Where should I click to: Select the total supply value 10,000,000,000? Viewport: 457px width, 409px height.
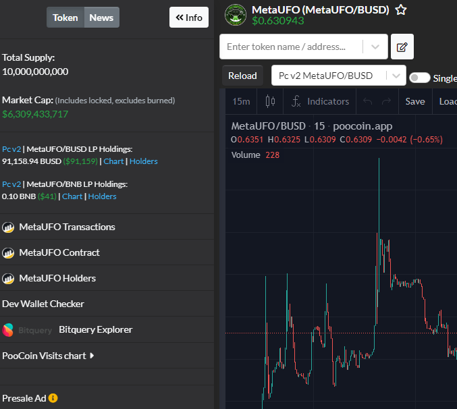pyautogui.click(x=35, y=72)
